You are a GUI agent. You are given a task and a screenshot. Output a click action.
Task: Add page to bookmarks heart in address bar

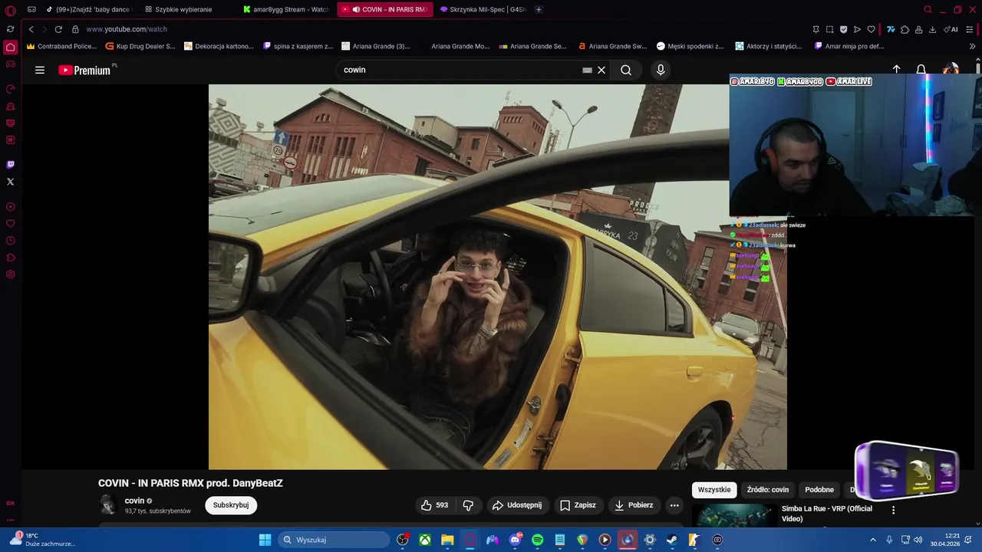click(871, 29)
